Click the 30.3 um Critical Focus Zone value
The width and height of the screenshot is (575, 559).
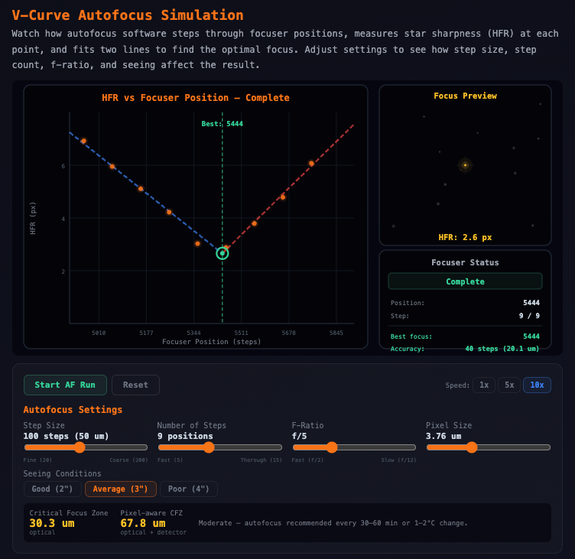tap(52, 523)
